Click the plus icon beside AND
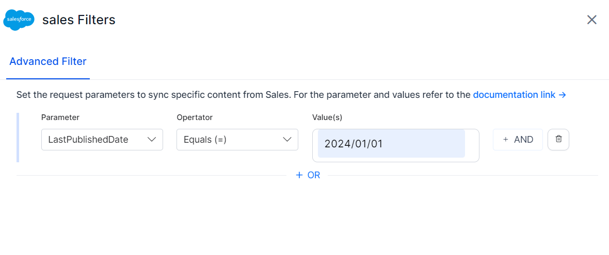Screen dimensions: 609x255 click(x=506, y=140)
